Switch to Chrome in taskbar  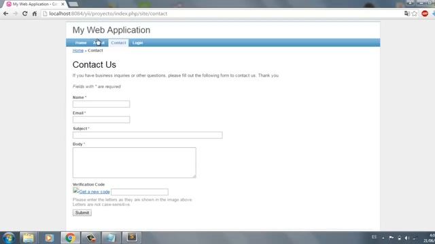[70, 238]
